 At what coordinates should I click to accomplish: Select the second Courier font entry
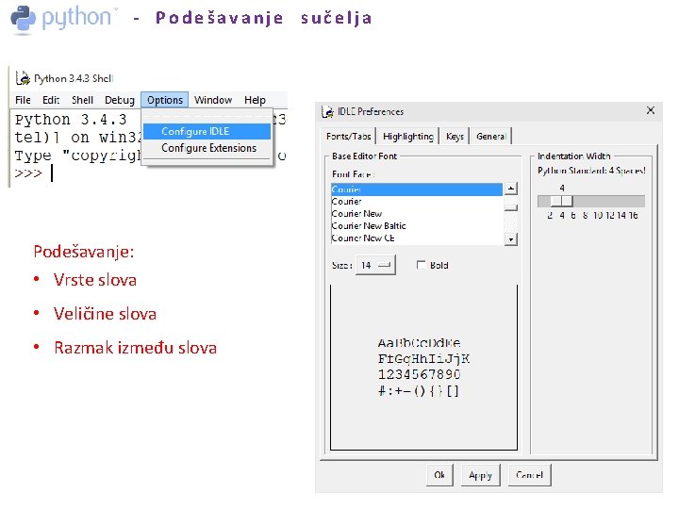(417, 202)
